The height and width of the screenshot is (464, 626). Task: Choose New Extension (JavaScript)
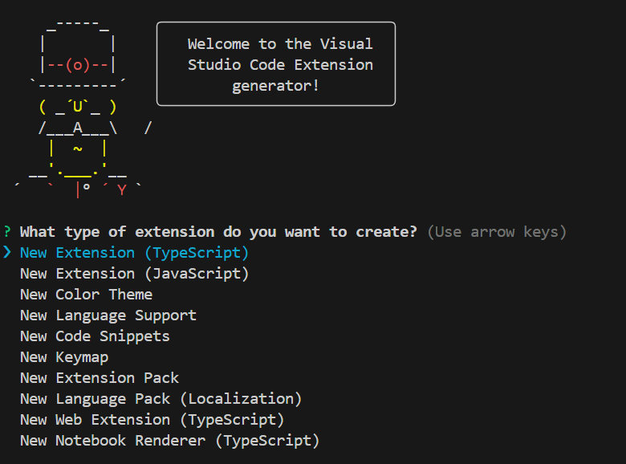134,274
